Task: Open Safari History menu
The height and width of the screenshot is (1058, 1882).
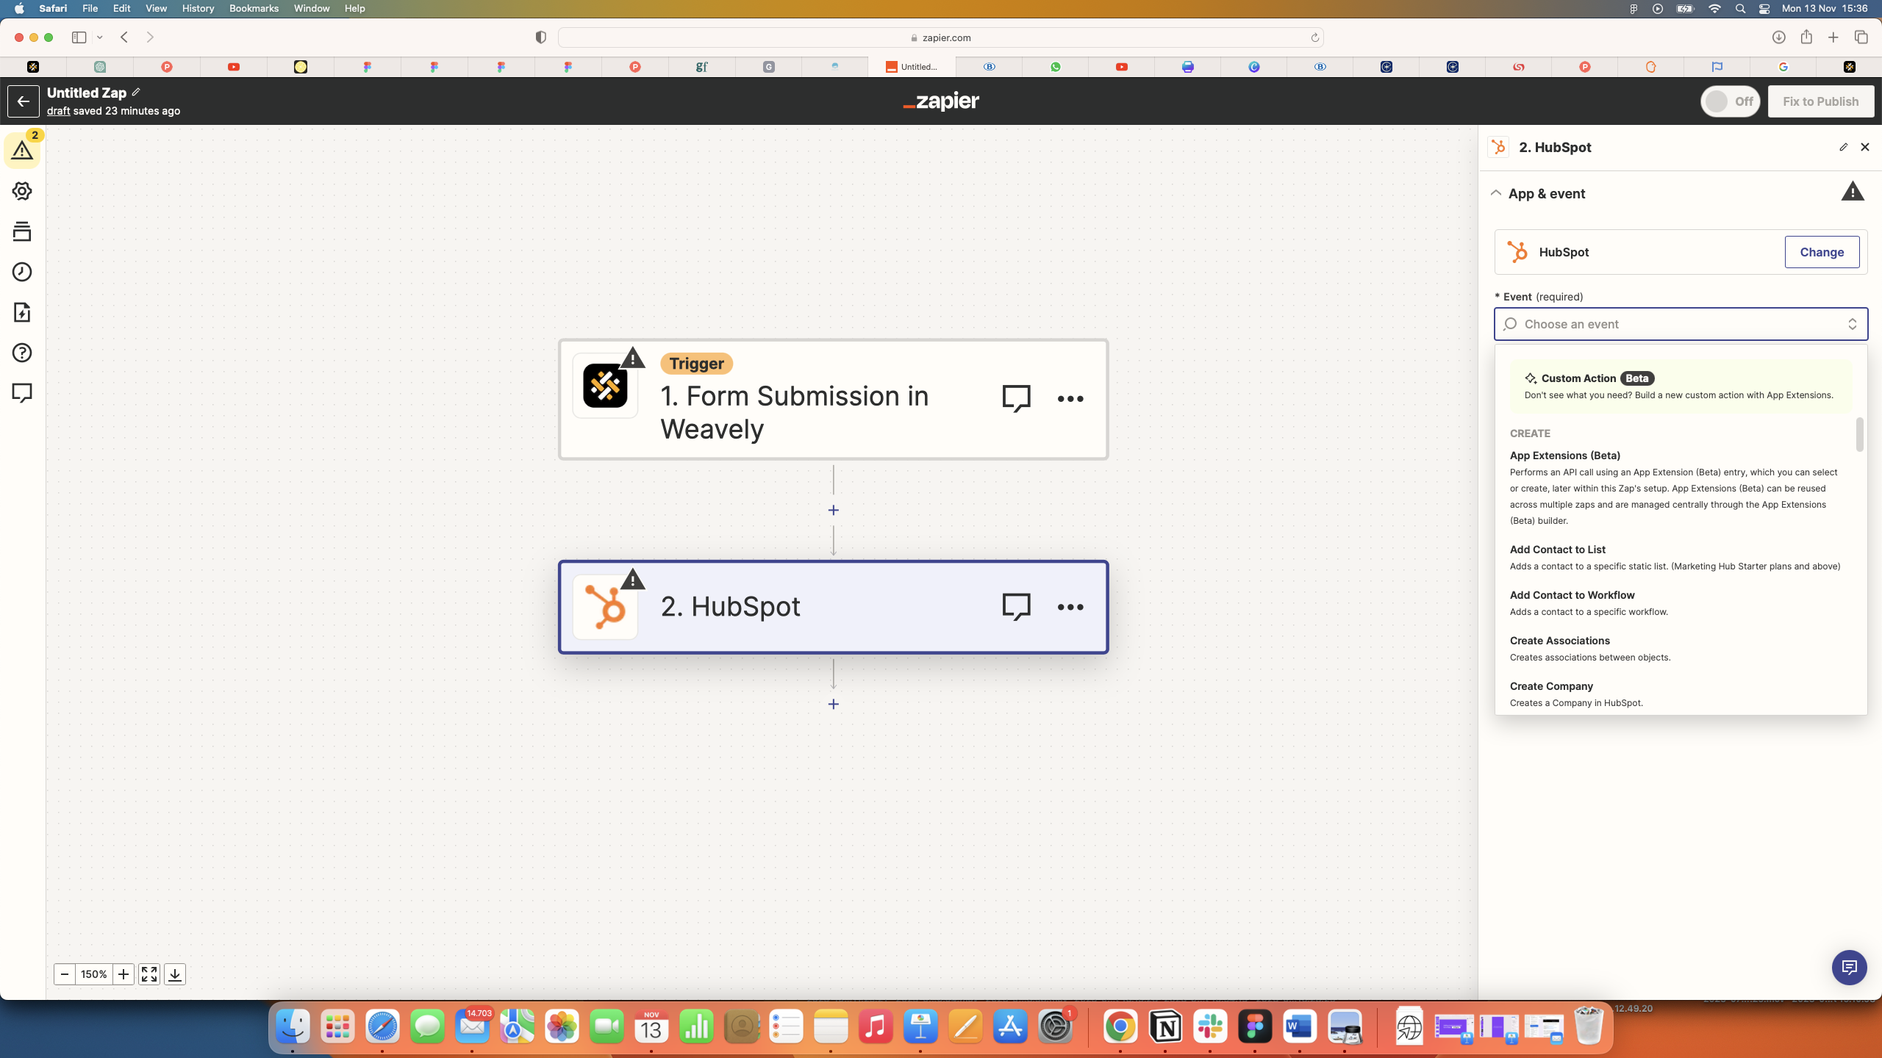Action: tap(198, 8)
